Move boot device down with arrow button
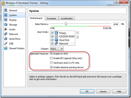Screen dimensions: 131x98 click(x=78, y=37)
